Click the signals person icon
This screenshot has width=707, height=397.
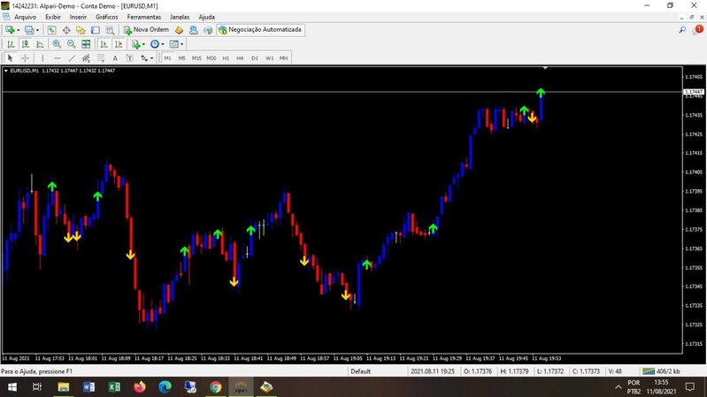(x=194, y=30)
